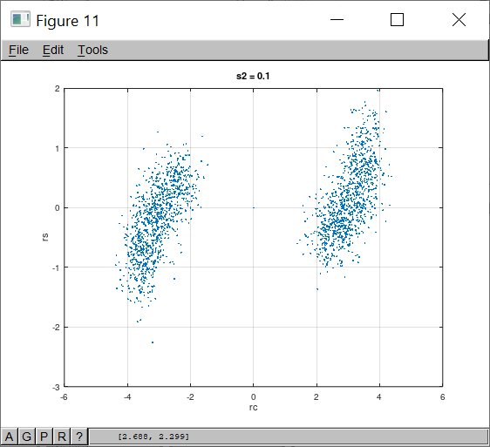Click the ? help button
The height and width of the screenshot is (447, 490).
[x=79, y=437]
